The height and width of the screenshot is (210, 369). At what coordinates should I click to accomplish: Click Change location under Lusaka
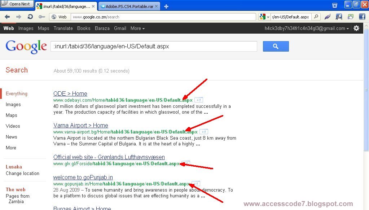click(x=22, y=173)
